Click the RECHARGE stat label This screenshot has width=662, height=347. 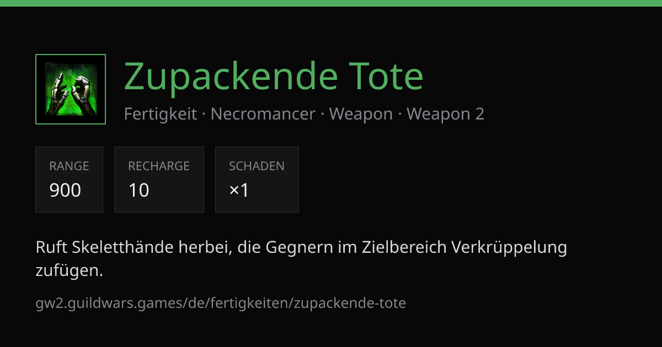pyautogui.click(x=159, y=166)
